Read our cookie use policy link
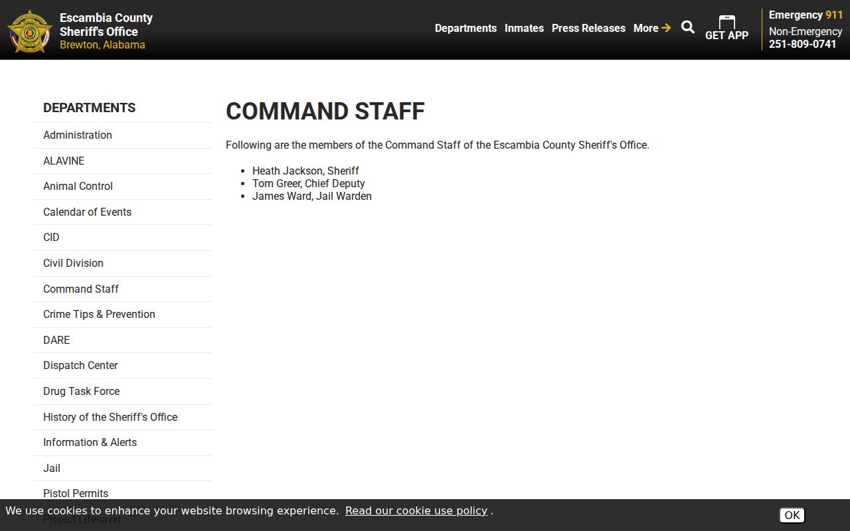This screenshot has width=850, height=531. coord(416,510)
